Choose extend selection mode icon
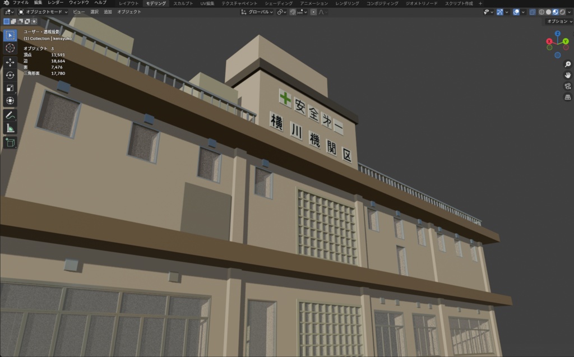Image resolution: width=574 pixels, height=357 pixels. (13, 22)
